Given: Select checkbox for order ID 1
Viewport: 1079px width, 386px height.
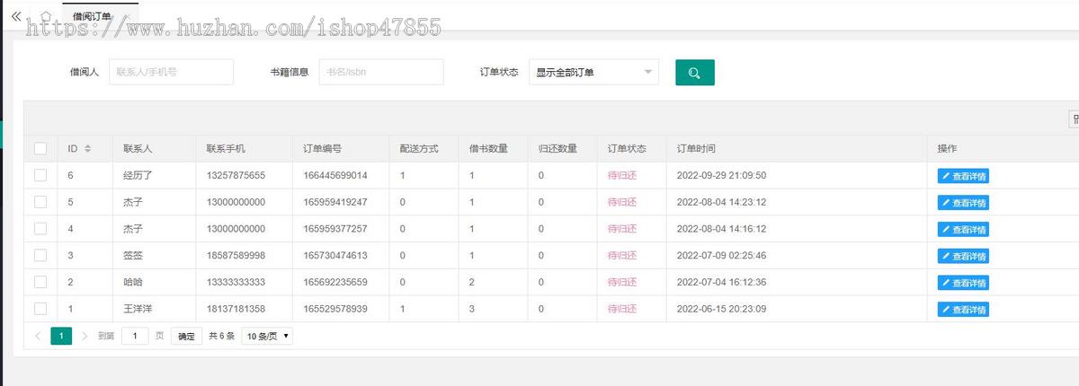Looking at the screenshot, I should pos(40,309).
